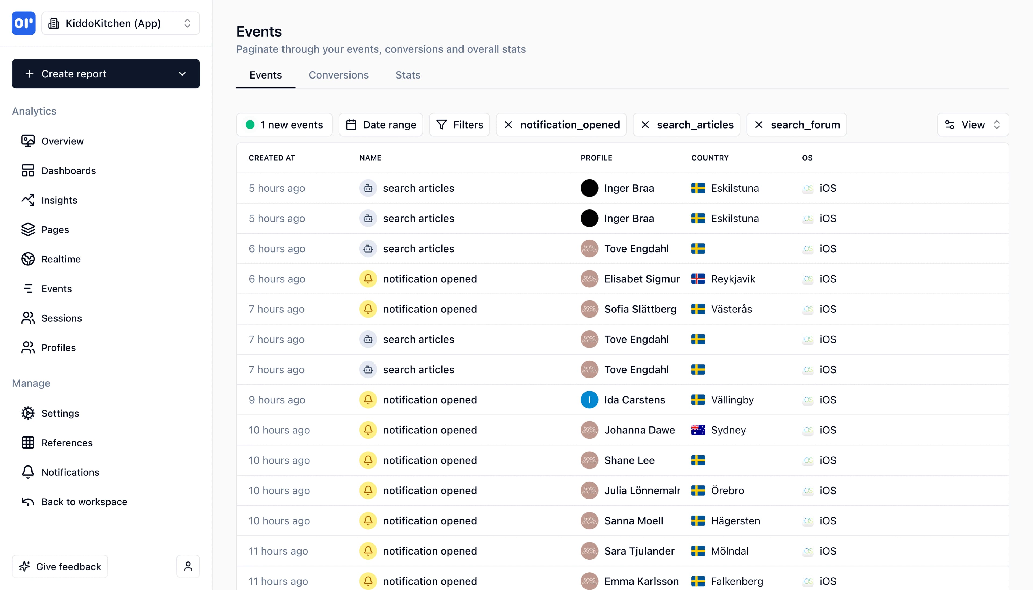Open the Filters panel
Viewport: 1033px width, 590px height.
[x=459, y=125]
